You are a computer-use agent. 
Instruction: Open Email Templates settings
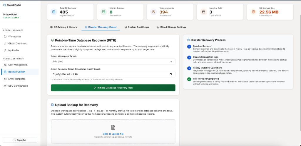20,79
